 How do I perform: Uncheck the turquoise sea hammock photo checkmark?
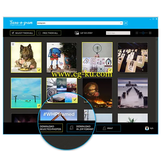[x=39, y=105]
